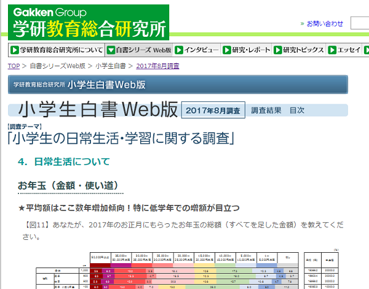
Task: Open 2017年8月調査 breadcrumb link
Action: coord(157,66)
